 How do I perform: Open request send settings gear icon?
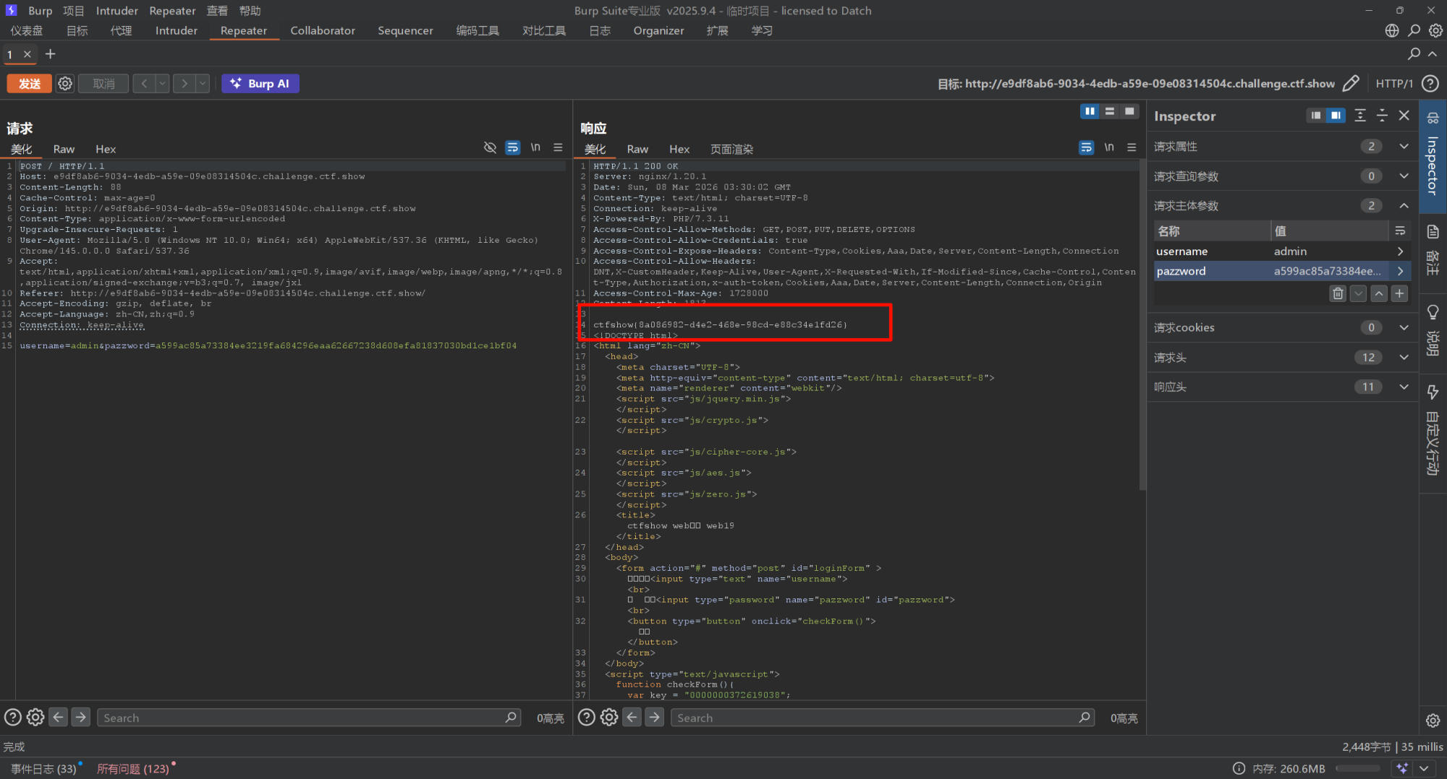(x=65, y=84)
